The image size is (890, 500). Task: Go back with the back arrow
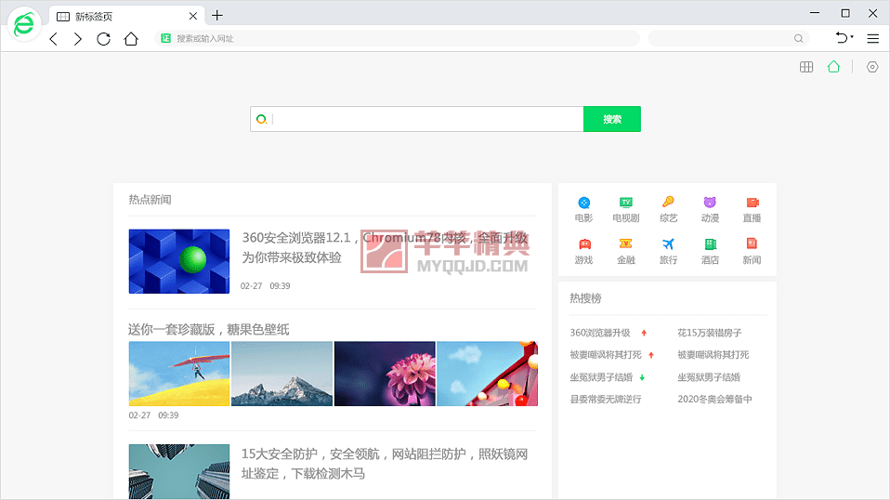tap(53, 39)
